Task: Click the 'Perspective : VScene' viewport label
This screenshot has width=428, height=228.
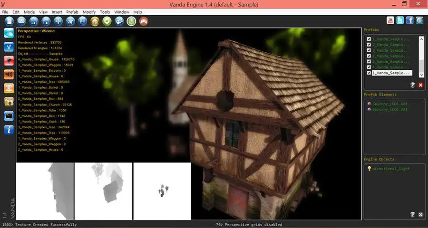Action: tap(36, 31)
